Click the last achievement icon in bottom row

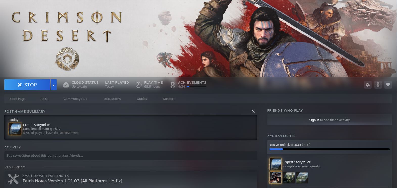point(302,178)
